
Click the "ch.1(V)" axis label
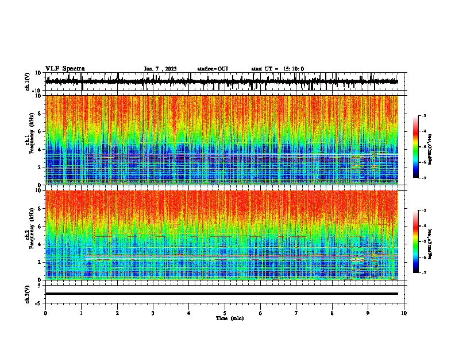tap(28, 81)
